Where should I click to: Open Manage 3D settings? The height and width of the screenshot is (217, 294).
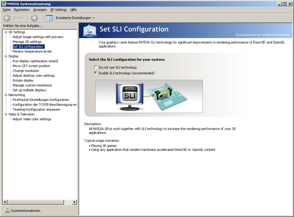[x=27, y=42]
